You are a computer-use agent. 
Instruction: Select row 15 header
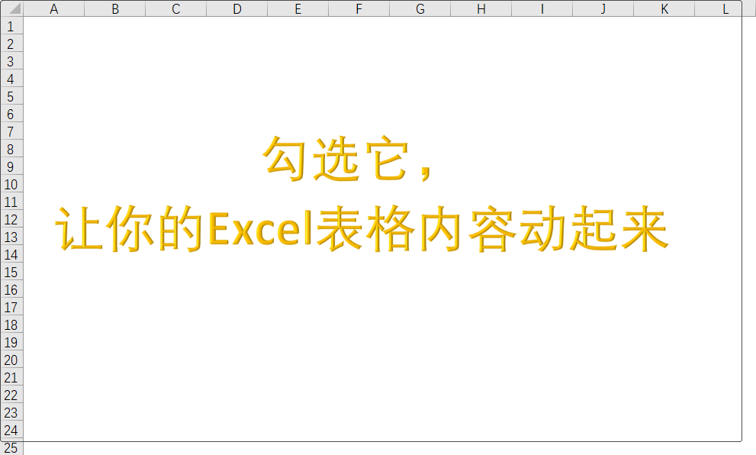pyautogui.click(x=11, y=272)
